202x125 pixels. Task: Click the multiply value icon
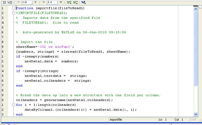[x=61, y=2]
